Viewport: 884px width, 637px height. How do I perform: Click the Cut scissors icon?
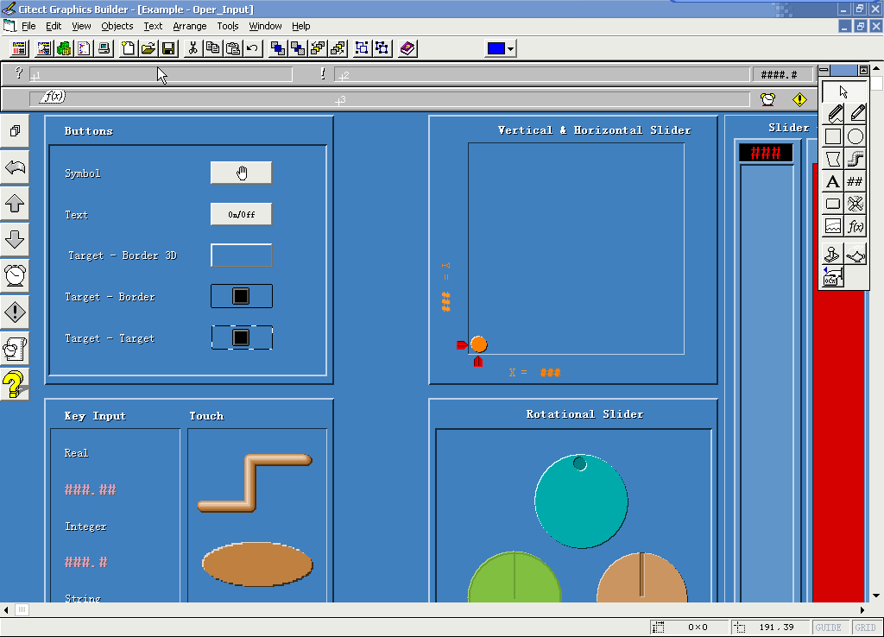point(193,48)
